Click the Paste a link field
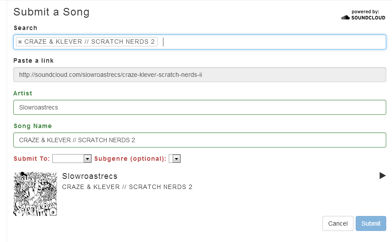Image resolution: width=392 pixels, height=242 pixels. [x=200, y=75]
